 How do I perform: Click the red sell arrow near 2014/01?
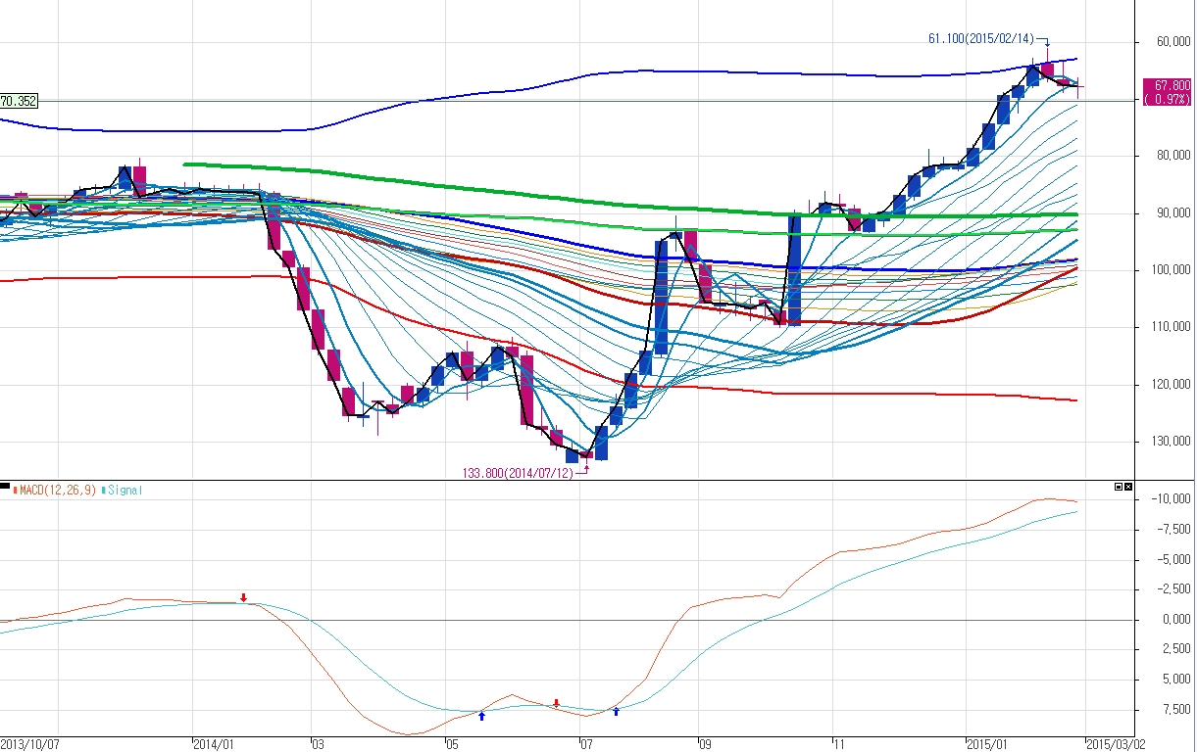[244, 597]
